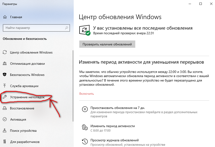215x147 pixels.
Task: Click the update history clock icon
Action: [x=85, y=142]
